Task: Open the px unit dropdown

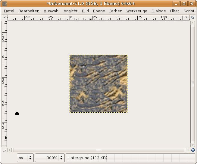Action: (x=25, y=158)
